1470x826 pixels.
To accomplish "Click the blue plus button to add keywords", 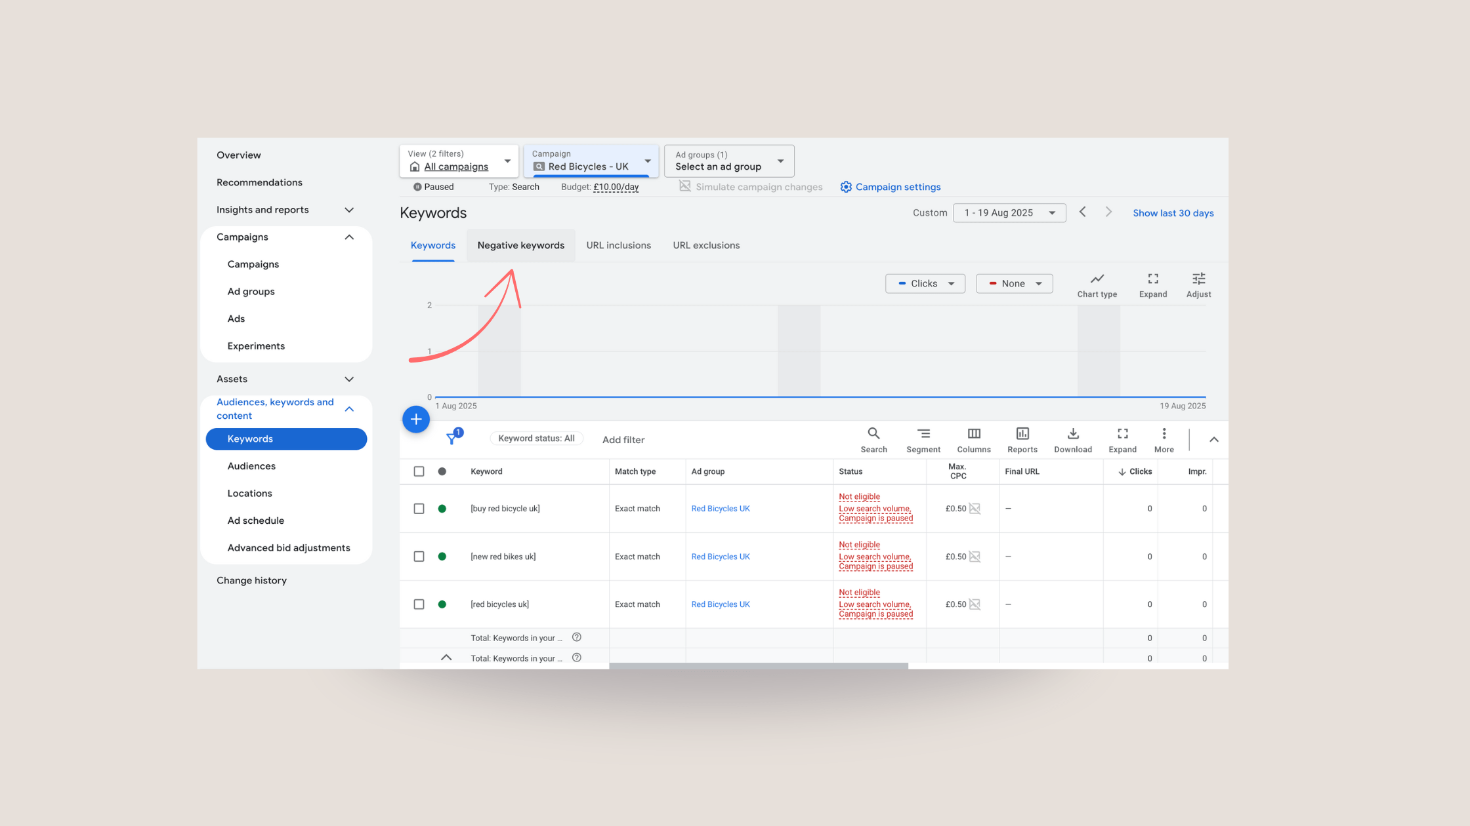I will (x=416, y=419).
